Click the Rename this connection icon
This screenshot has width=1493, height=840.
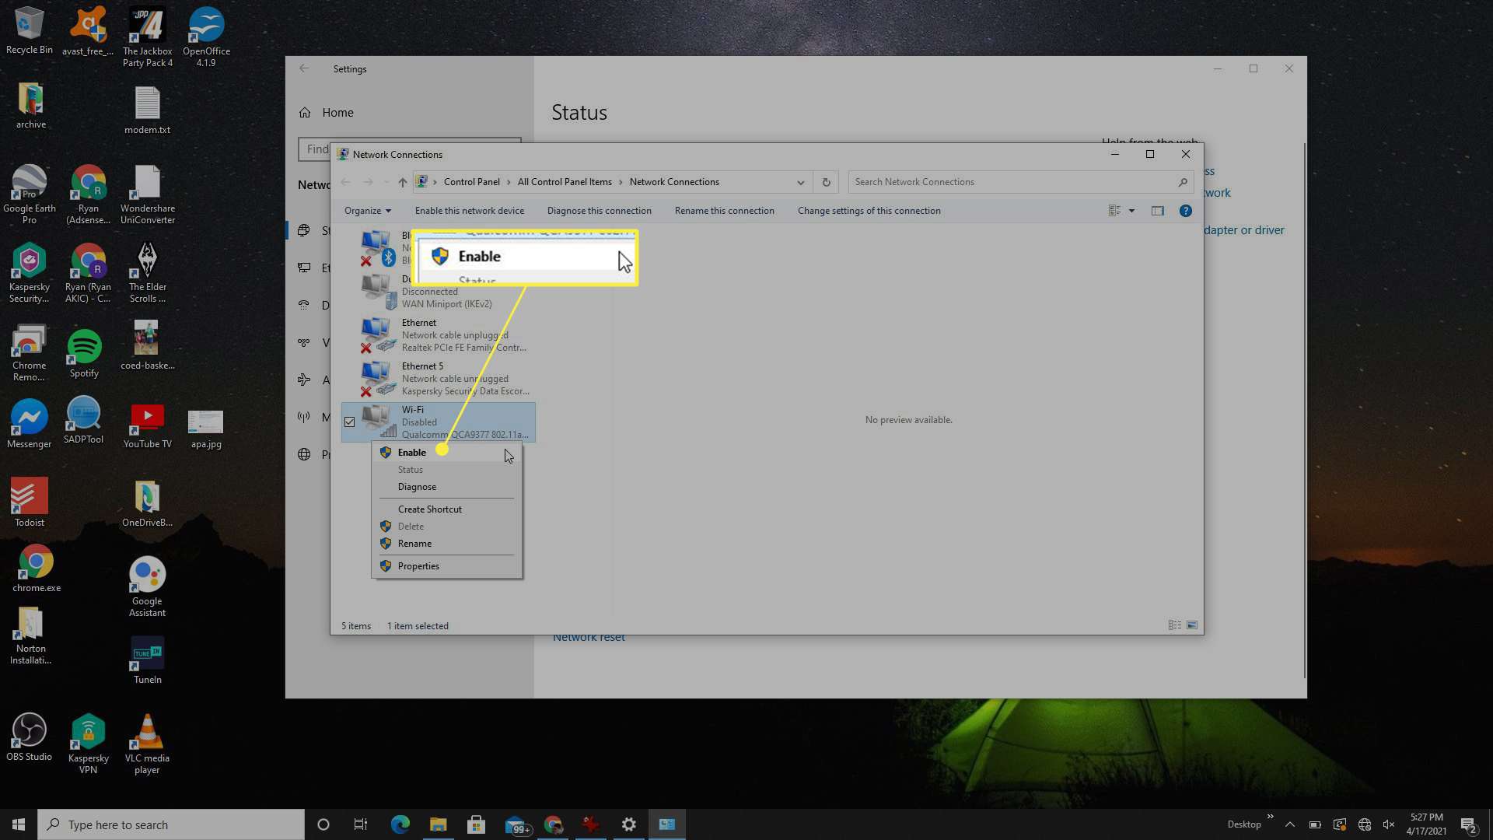724,210
